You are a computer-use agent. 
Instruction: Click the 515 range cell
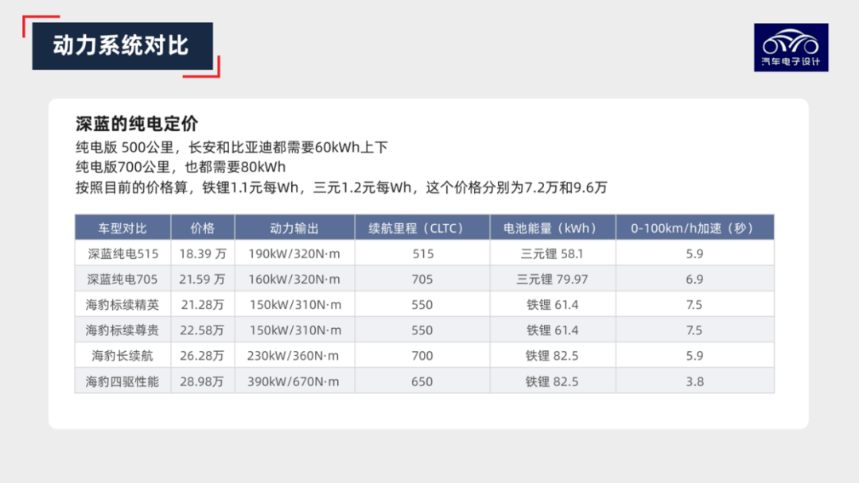[x=422, y=253]
